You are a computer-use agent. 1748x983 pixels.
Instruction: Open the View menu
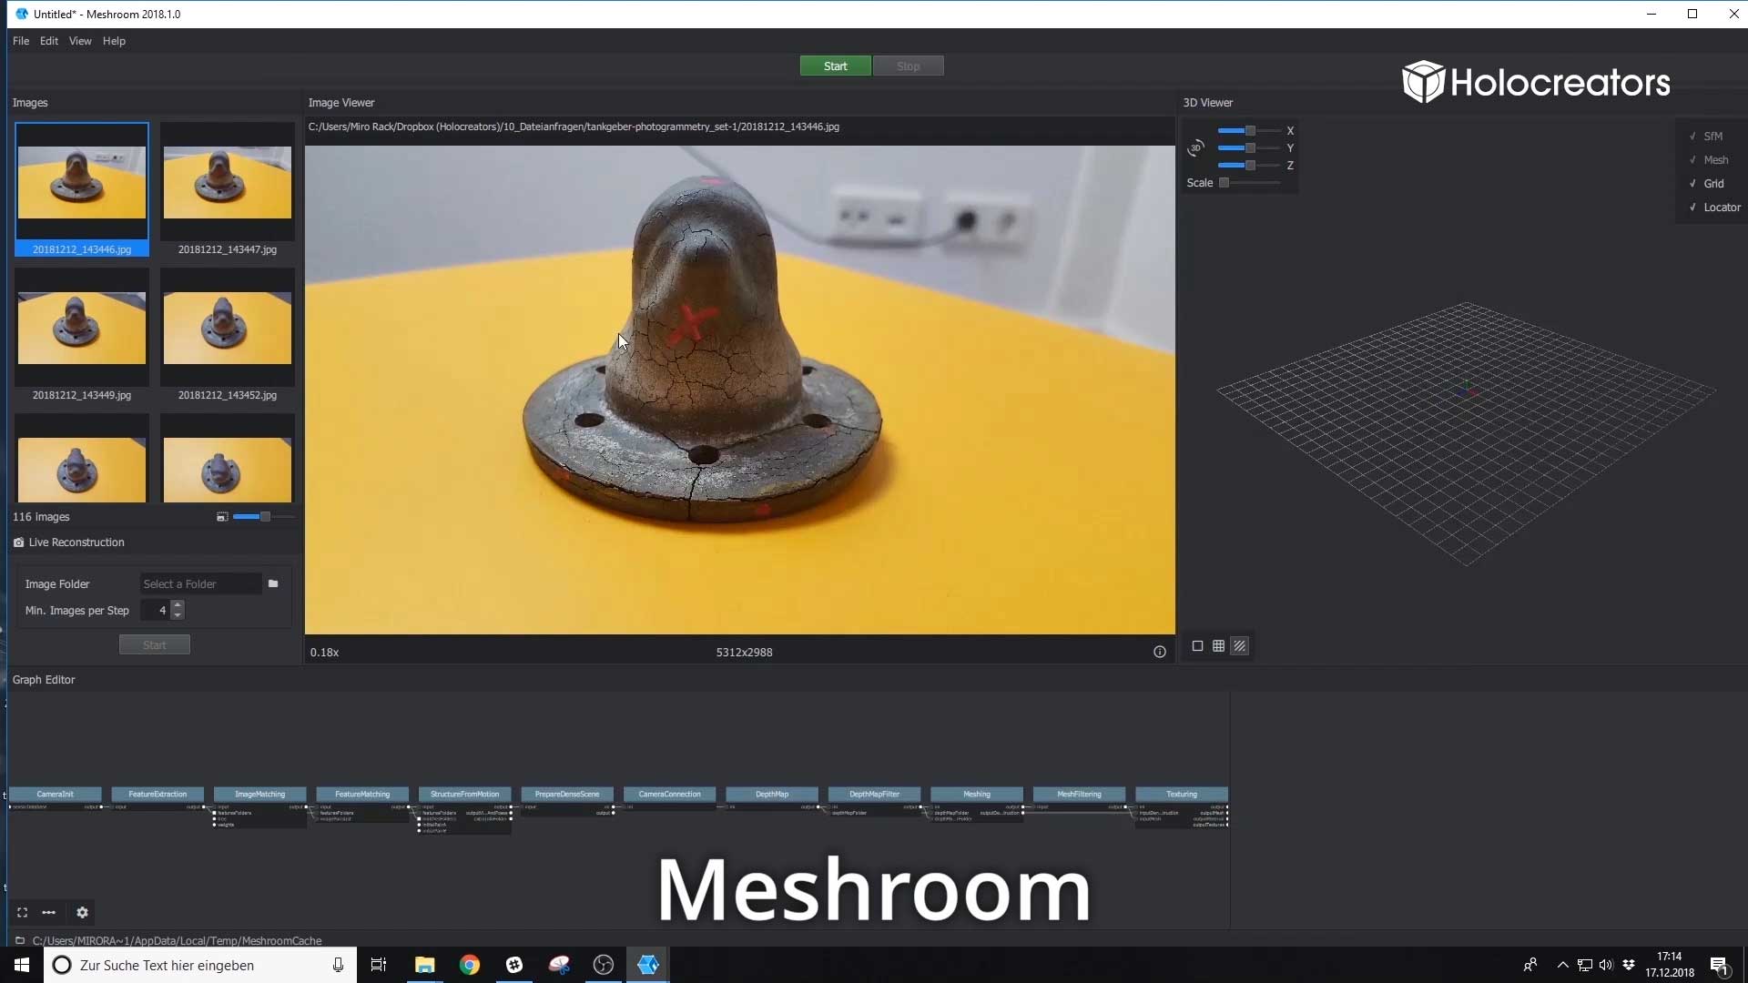80,41
